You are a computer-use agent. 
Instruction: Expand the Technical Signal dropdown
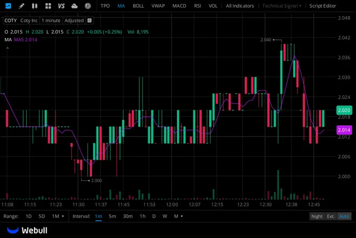coord(282,6)
